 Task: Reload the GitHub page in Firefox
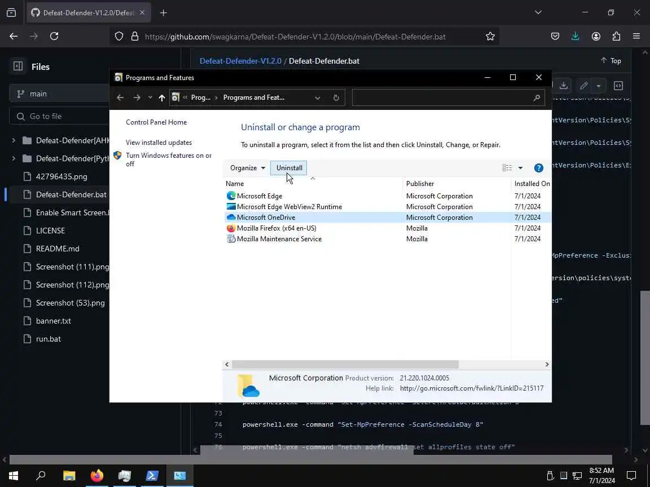(54, 37)
